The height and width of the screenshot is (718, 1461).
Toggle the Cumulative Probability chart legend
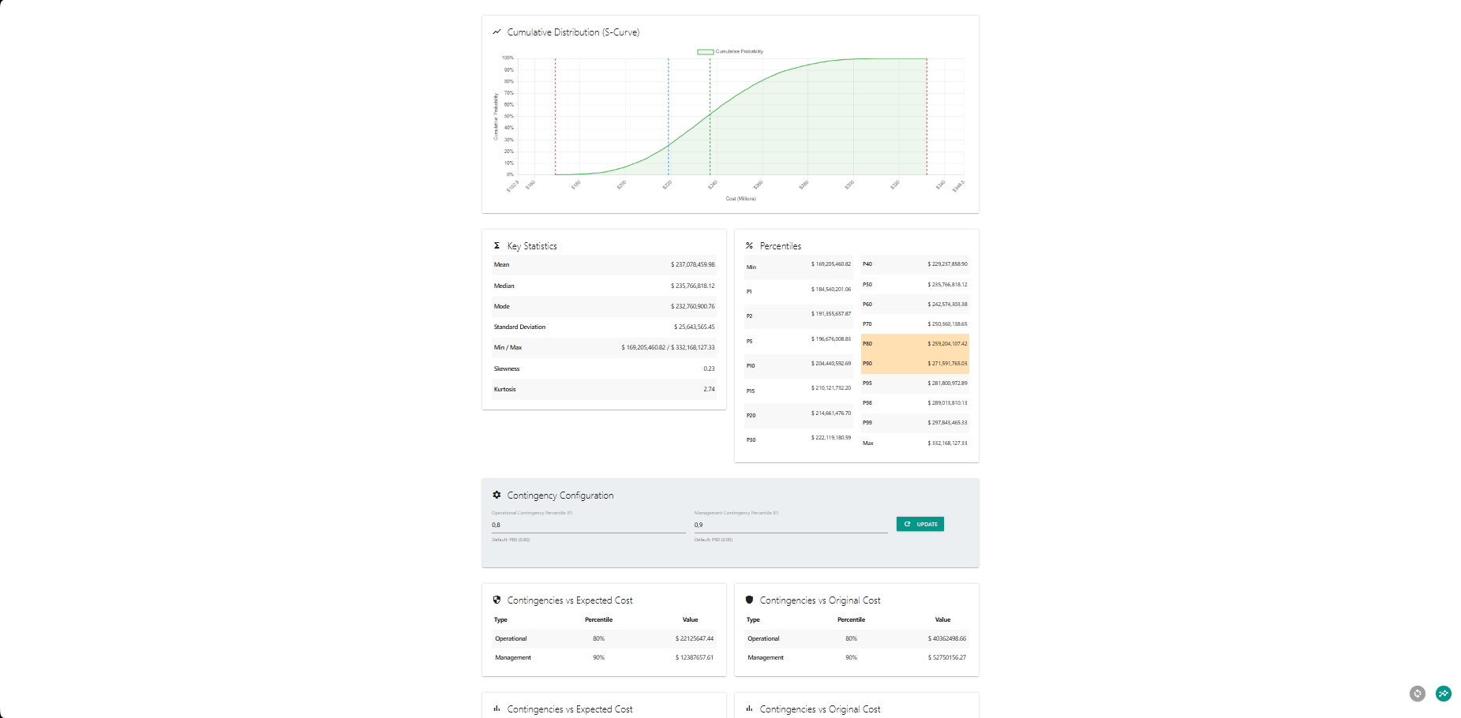[729, 50]
